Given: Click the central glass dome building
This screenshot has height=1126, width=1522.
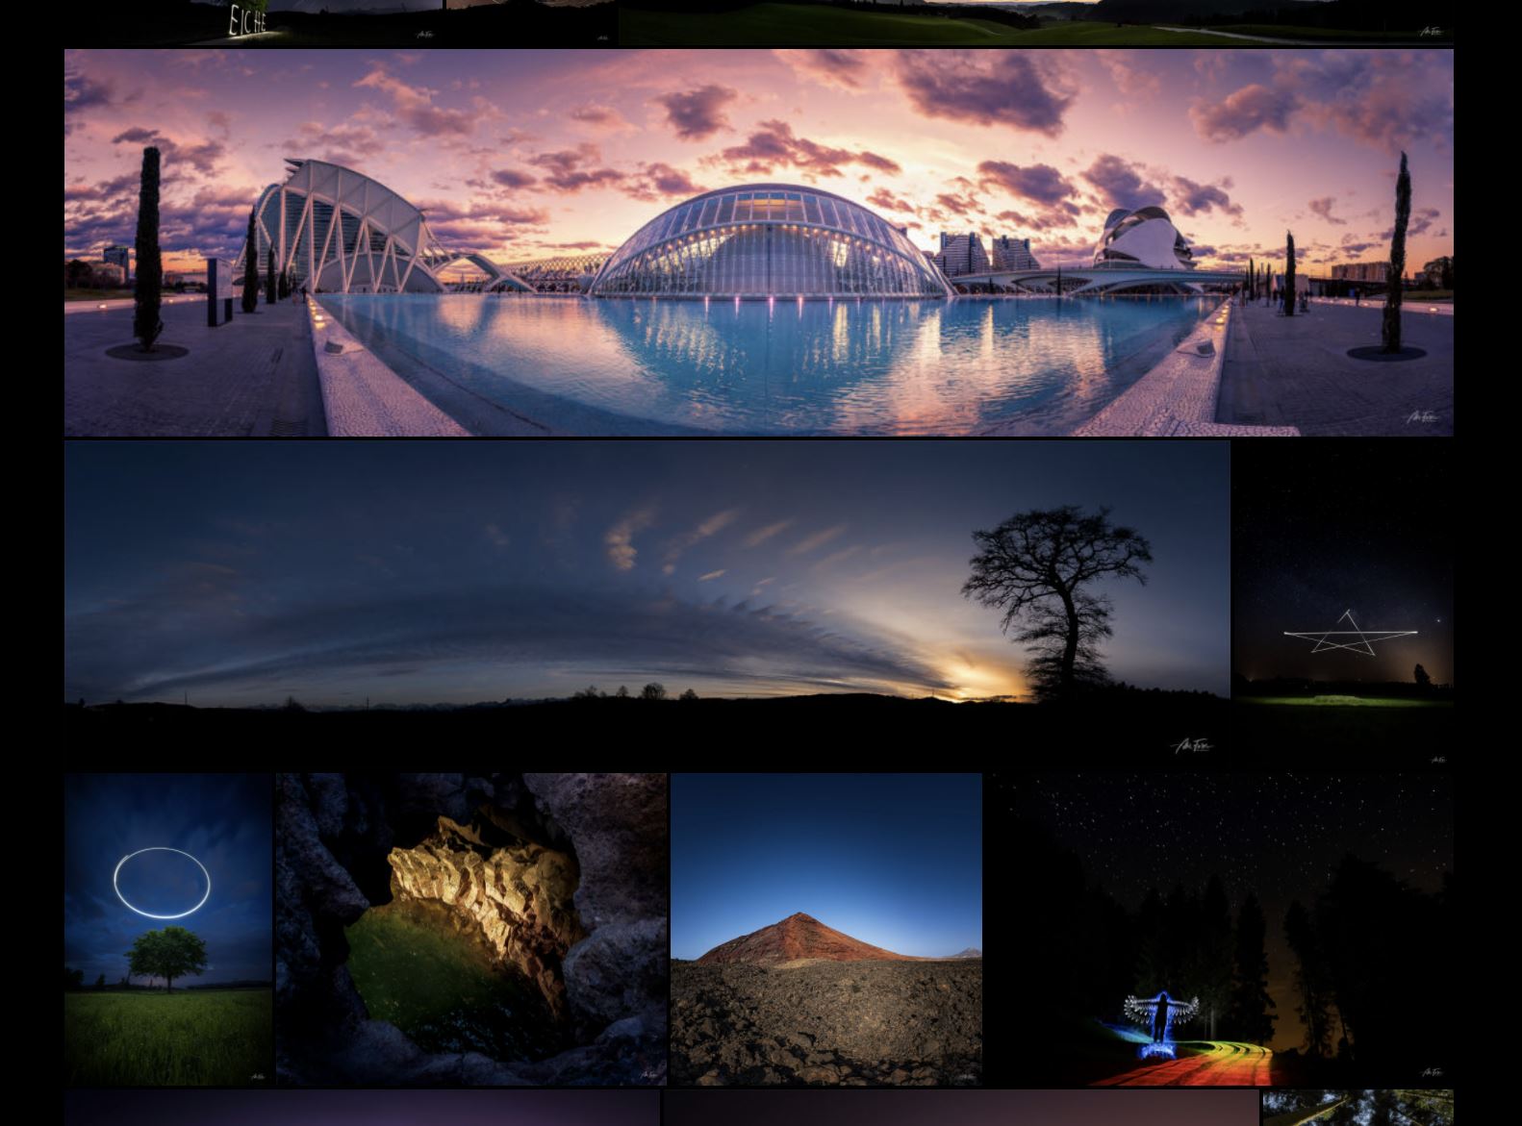Looking at the screenshot, I should click(x=770, y=240).
